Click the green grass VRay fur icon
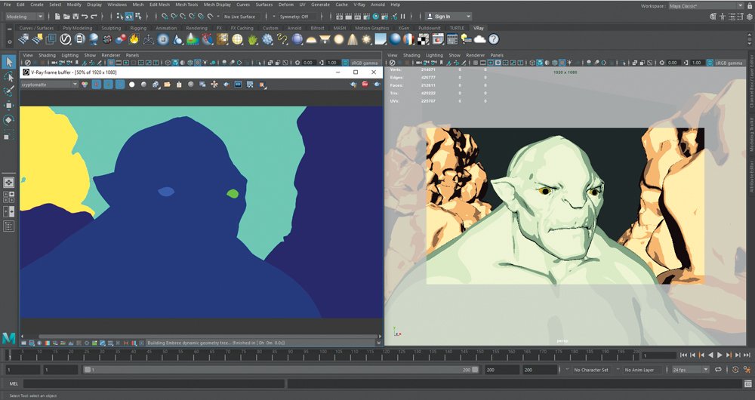This screenshot has height=400, width=755. [252, 39]
